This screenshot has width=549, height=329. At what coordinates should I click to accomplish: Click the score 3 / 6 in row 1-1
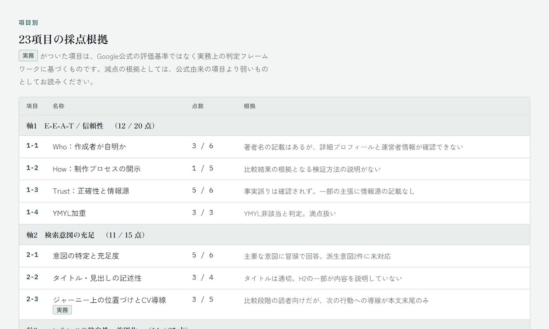[x=203, y=146]
